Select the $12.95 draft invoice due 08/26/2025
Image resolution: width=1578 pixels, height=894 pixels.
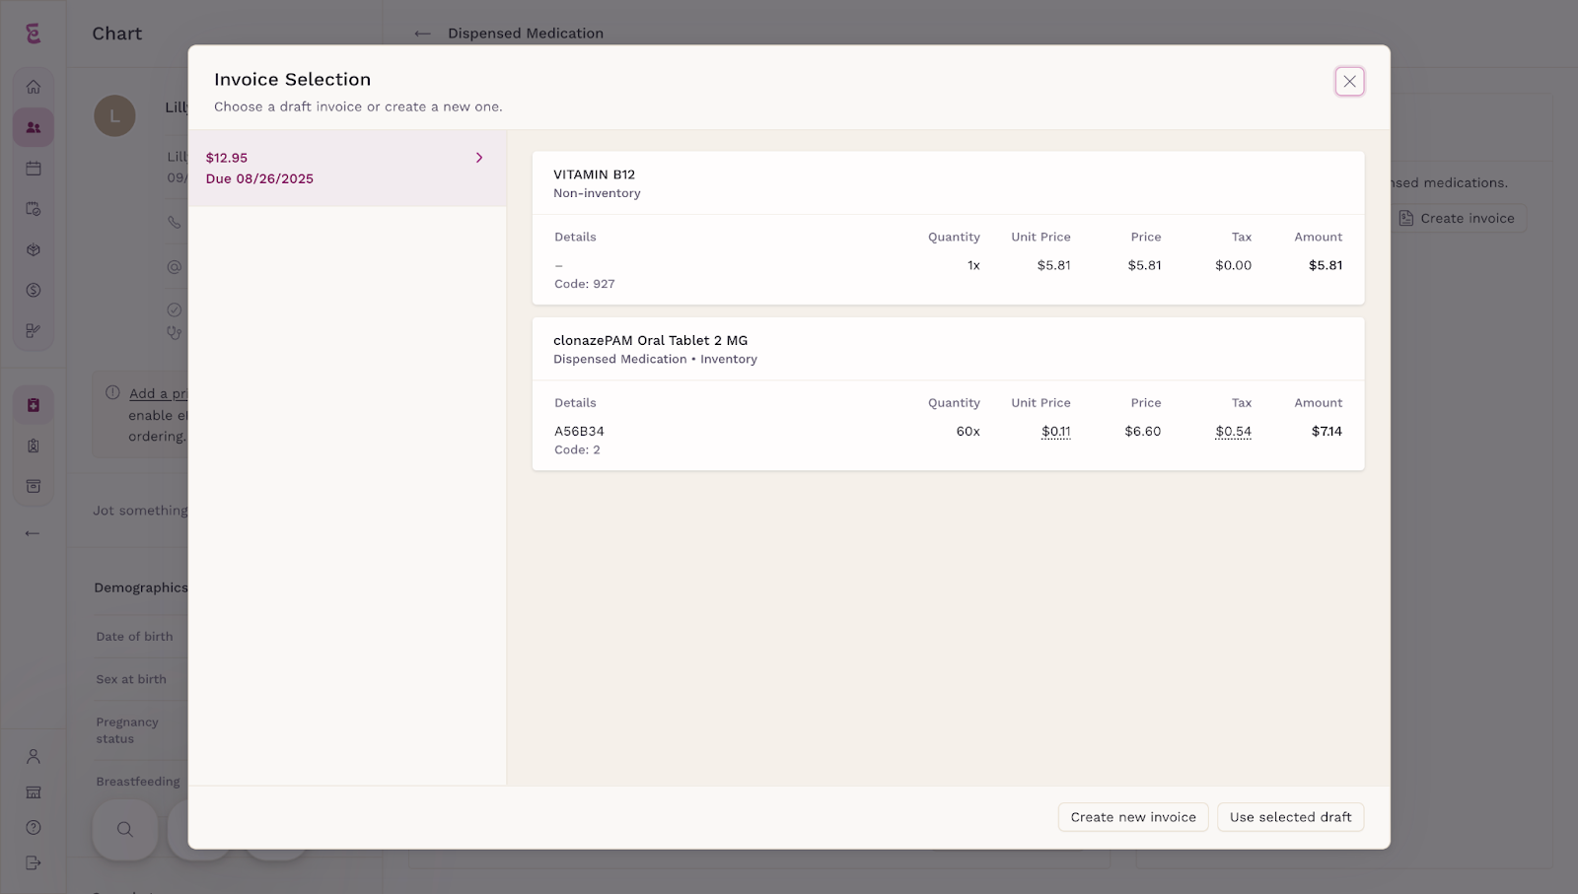(x=347, y=169)
